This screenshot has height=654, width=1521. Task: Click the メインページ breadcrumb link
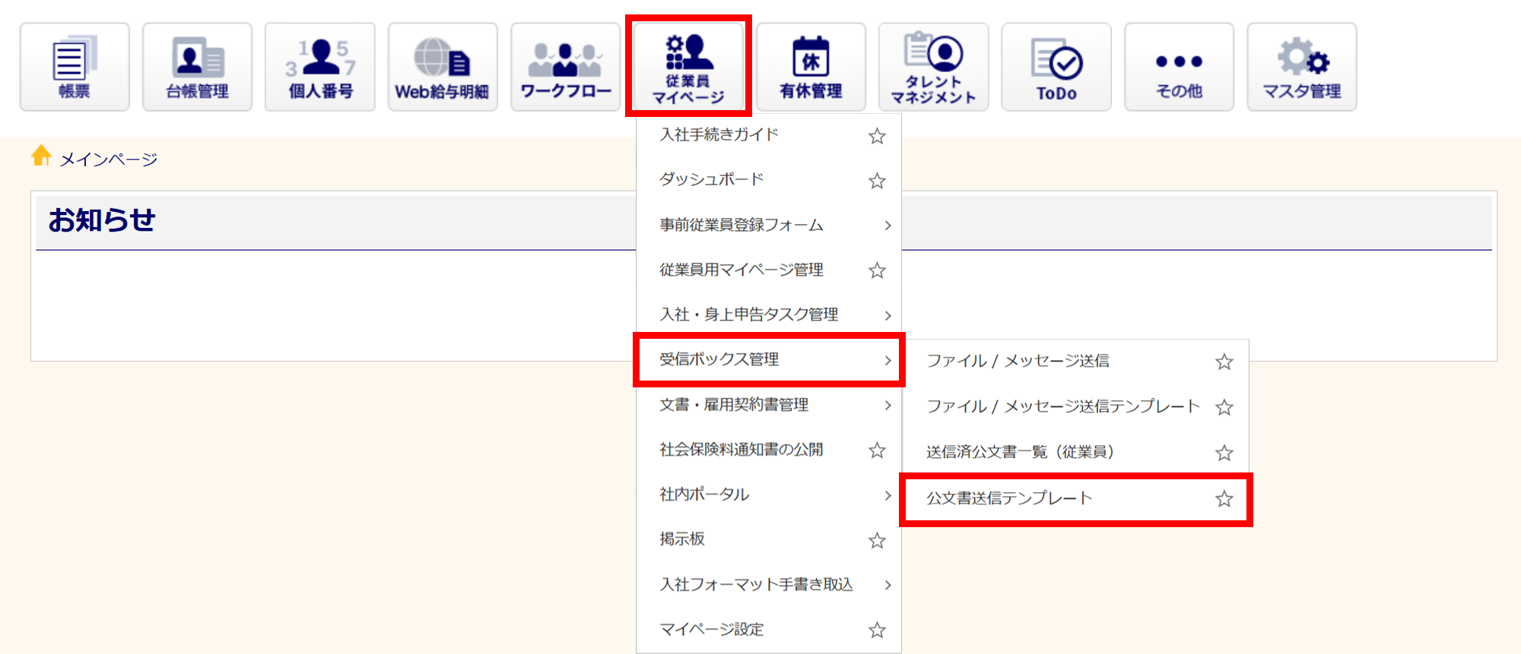pyautogui.click(x=108, y=160)
